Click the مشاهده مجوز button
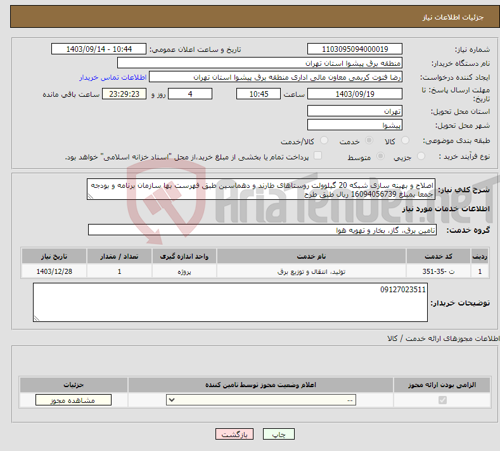500x451 pixels. coord(74,400)
